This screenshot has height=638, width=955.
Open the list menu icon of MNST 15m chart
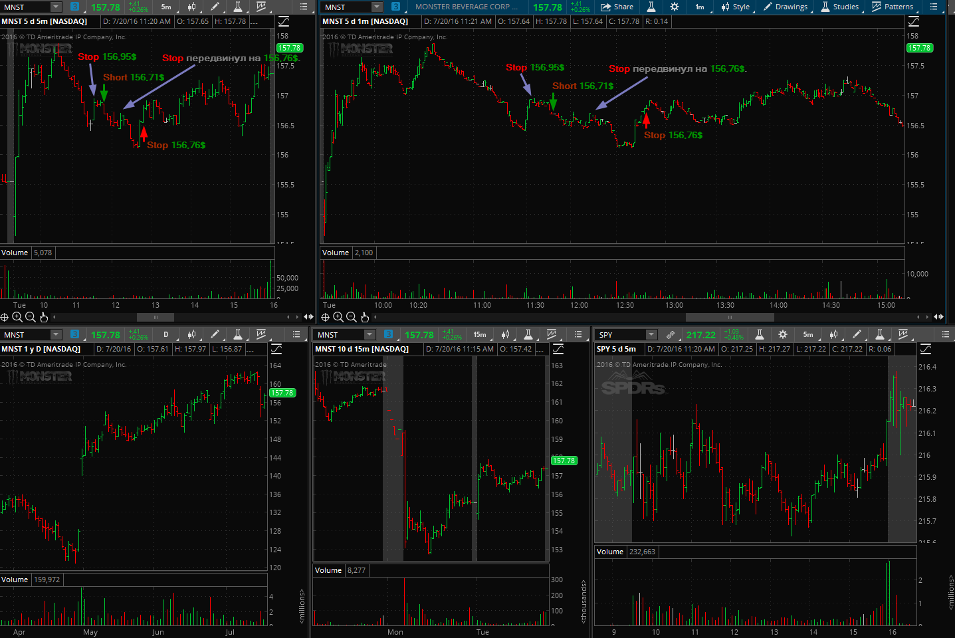[x=578, y=334]
